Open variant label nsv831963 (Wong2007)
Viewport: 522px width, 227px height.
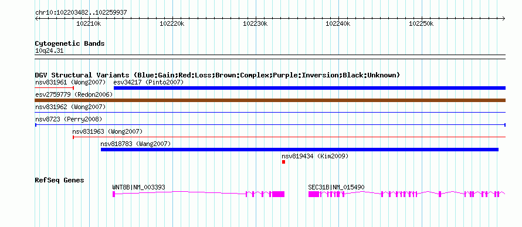107,131
